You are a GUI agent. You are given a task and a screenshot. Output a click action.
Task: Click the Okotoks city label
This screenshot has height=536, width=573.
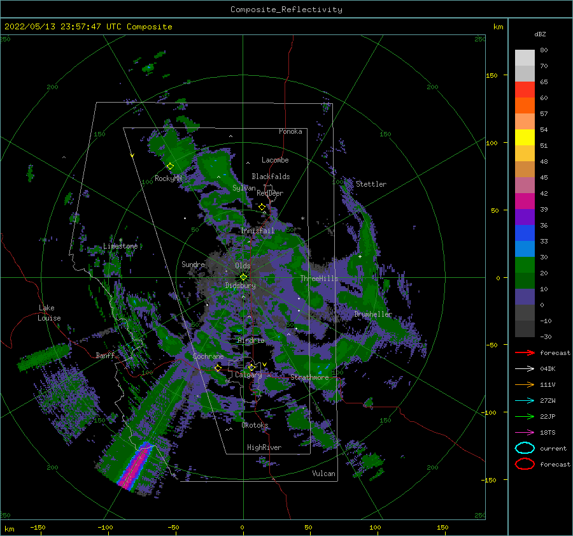(x=255, y=425)
